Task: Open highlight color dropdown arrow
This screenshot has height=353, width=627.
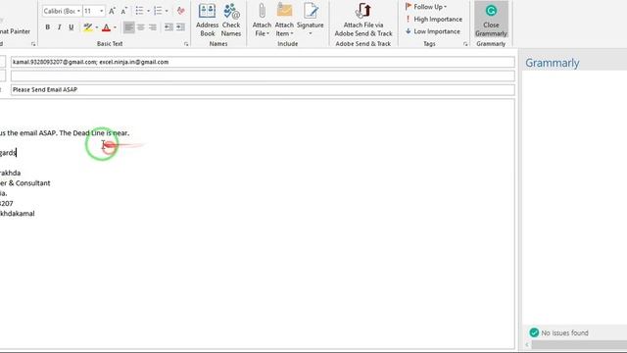Action: click(x=97, y=27)
